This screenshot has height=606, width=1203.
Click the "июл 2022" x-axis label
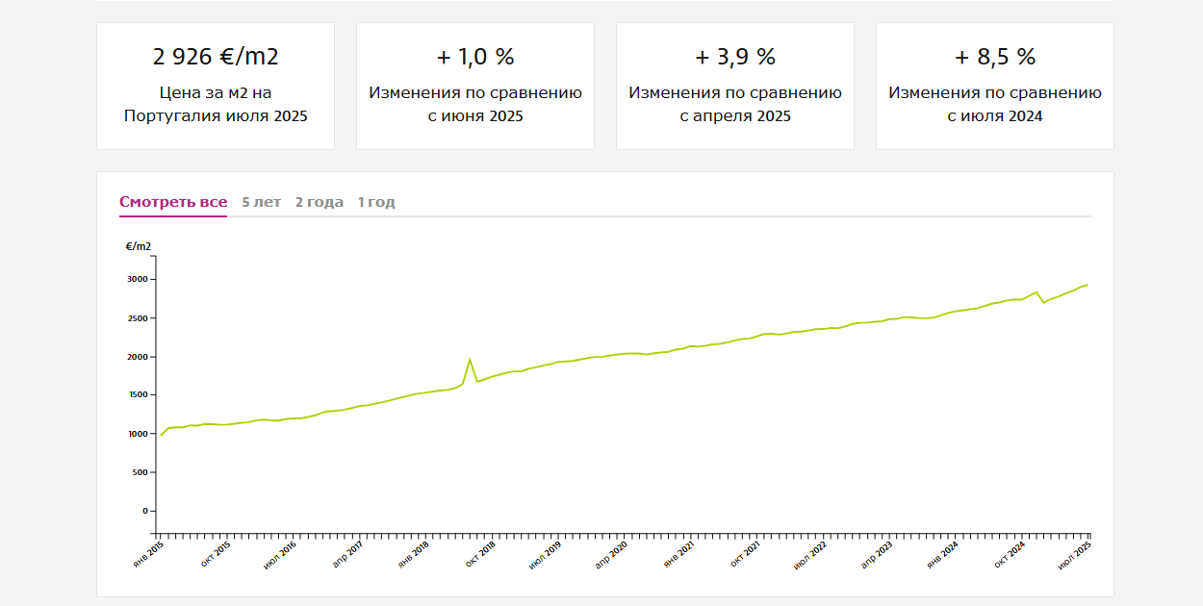point(811,554)
